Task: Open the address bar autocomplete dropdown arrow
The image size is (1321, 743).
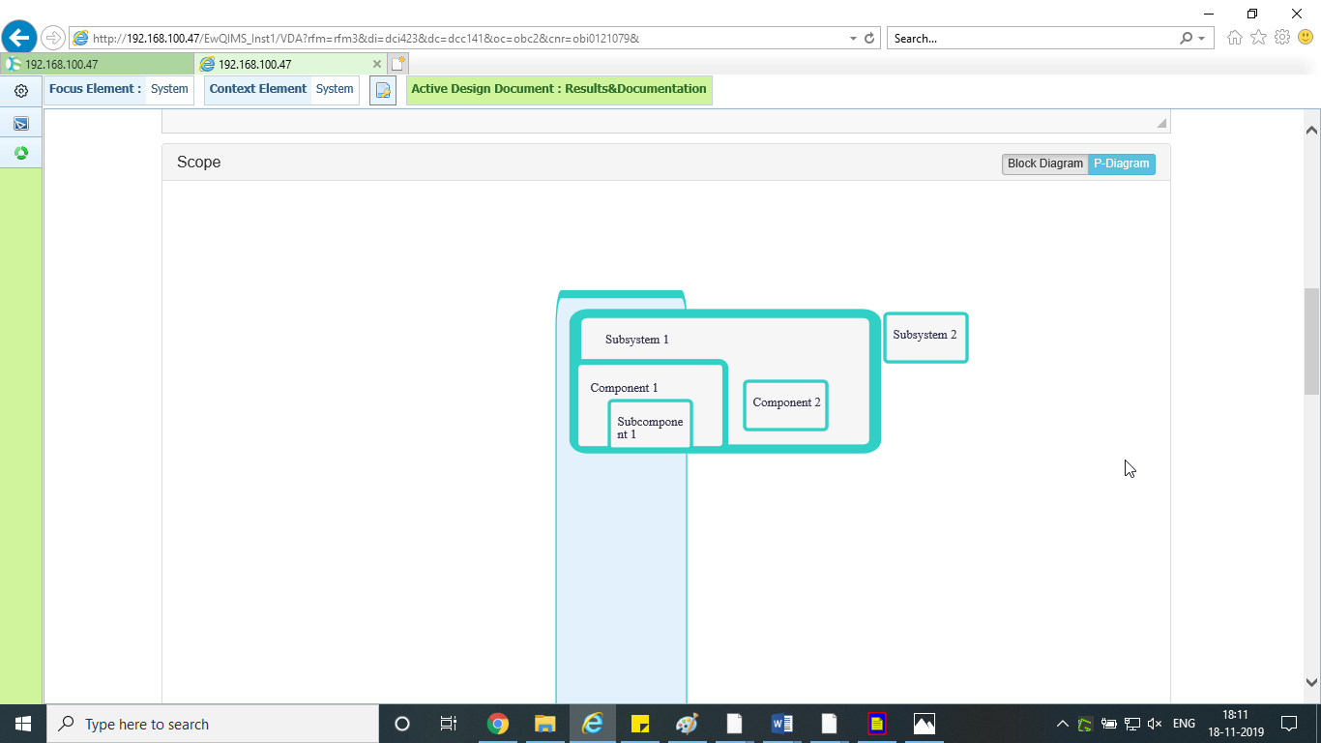Action: coord(853,39)
